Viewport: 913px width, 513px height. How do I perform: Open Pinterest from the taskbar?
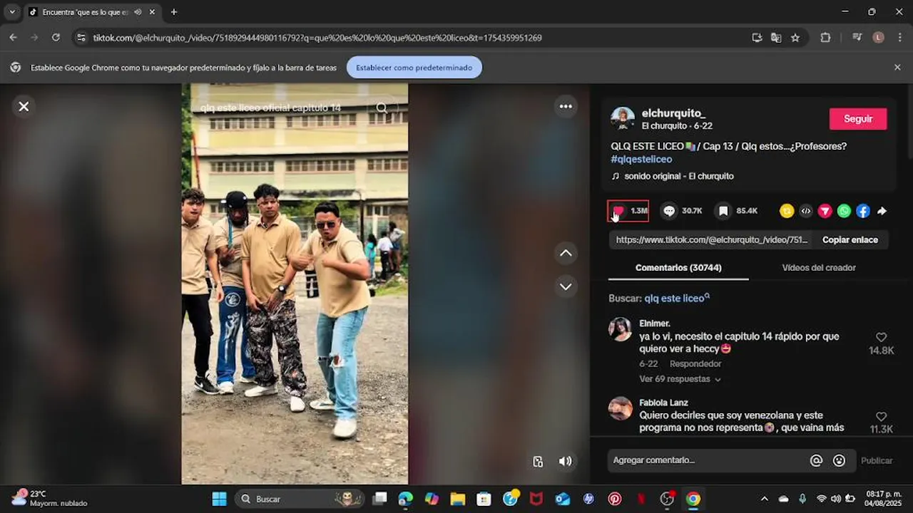point(615,499)
